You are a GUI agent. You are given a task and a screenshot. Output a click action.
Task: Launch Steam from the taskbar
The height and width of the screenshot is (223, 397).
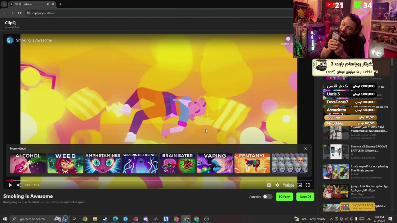(x=105, y=219)
